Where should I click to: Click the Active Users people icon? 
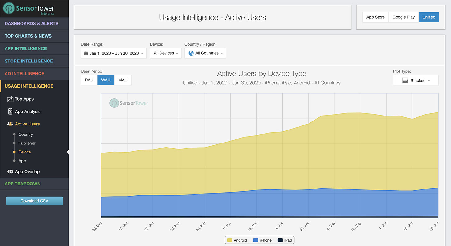tap(10, 124)
